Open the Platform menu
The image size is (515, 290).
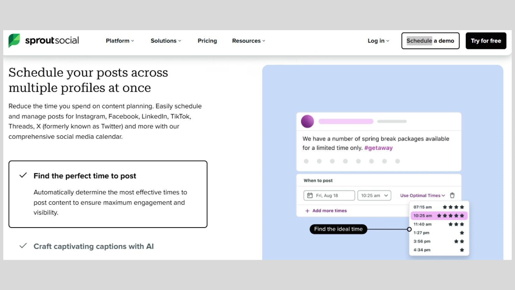coord(120,41)
